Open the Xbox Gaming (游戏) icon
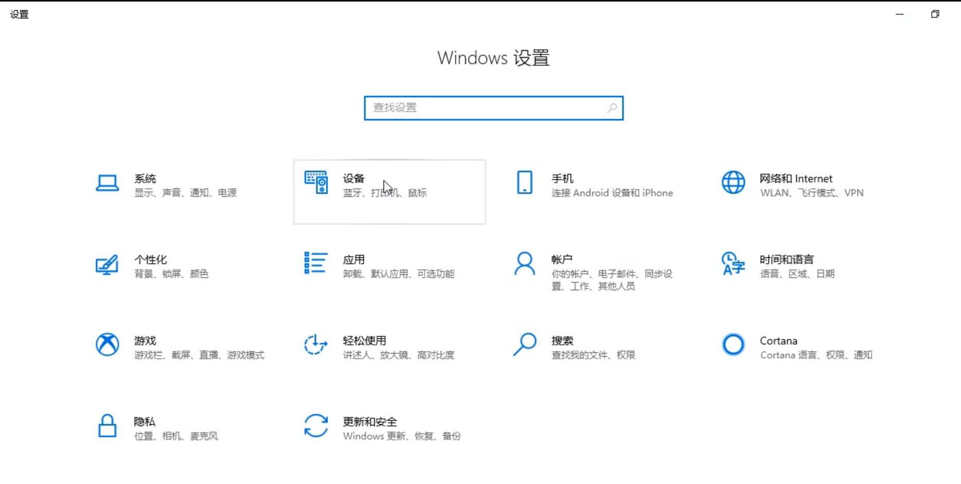Image resolution: width=961 pixels, height=484 pixels. 107,344
